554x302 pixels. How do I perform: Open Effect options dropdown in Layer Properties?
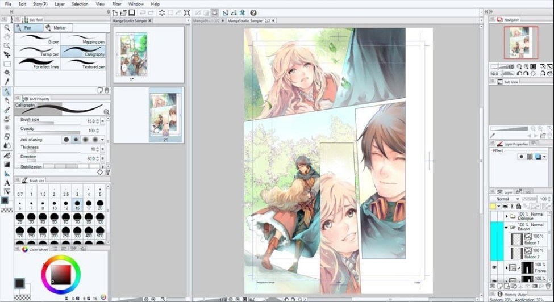[544, 157]
